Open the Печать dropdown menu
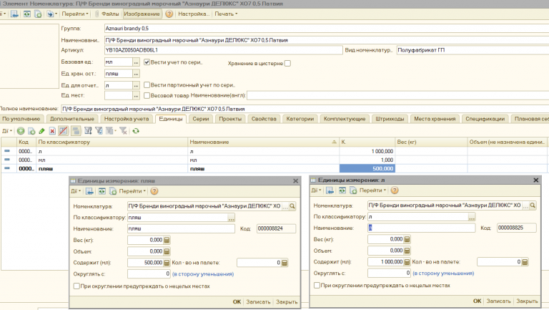549x310 pixels. (x=226, y=14)
